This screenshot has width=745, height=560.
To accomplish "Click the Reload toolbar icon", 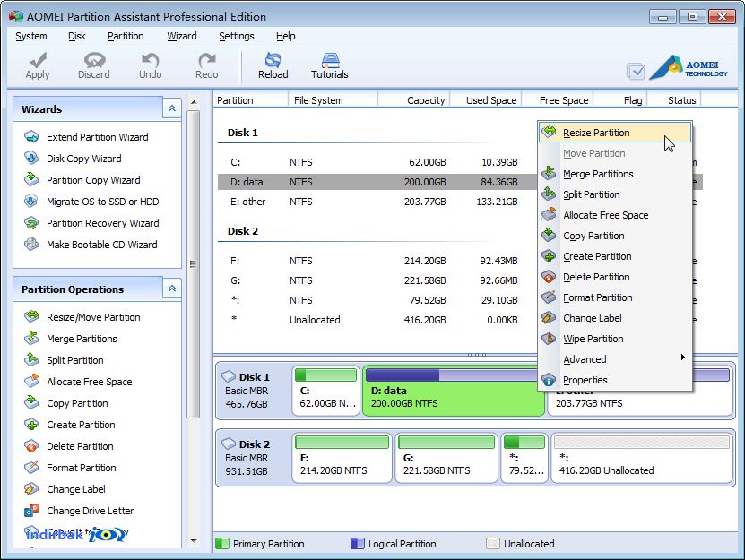I will 273,60.
